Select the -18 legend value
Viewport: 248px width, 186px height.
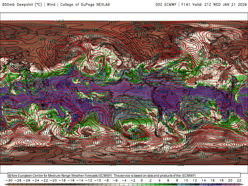[62, 180]
